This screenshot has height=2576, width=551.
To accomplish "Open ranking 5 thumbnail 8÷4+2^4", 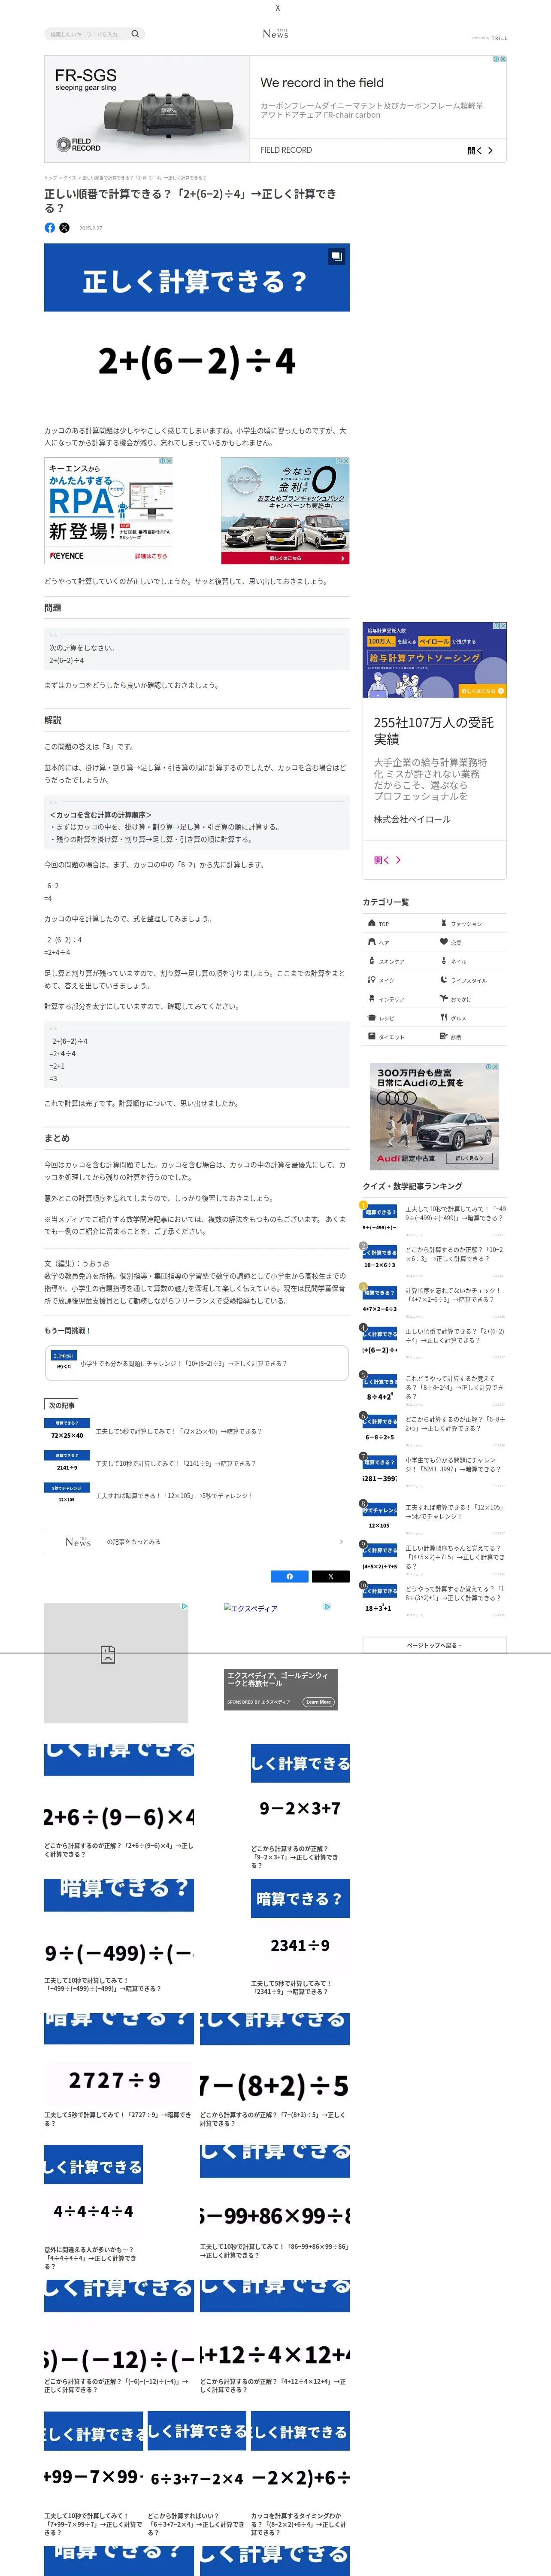I will click(x=380, y=1390).
